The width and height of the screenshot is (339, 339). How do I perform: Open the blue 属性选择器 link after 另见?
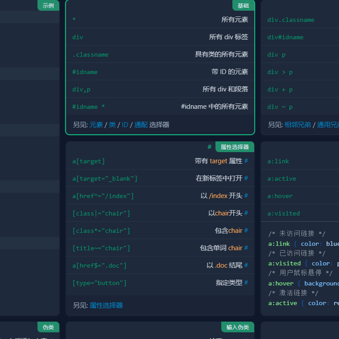coord(106,305)
